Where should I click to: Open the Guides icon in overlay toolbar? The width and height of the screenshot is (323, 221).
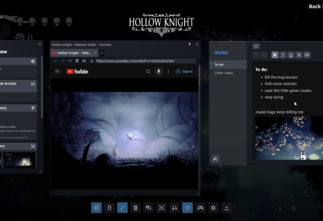pyautogui.click(x=135, y=208)
